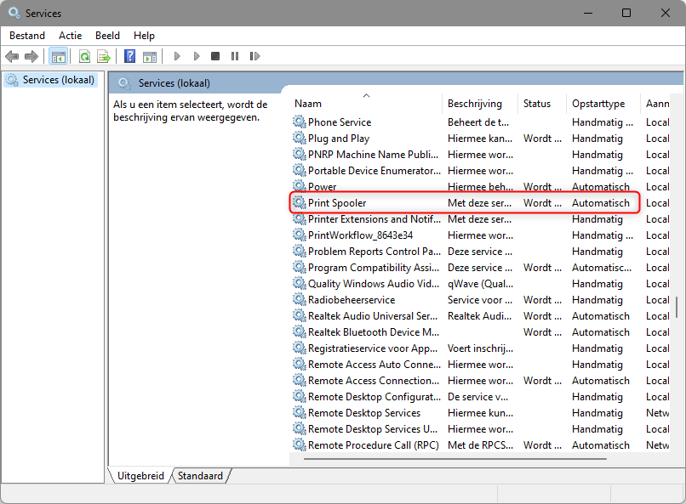Restart the service with the toolbar restart icon
Screen dimensions: 686x504
(x=254, y=56)
